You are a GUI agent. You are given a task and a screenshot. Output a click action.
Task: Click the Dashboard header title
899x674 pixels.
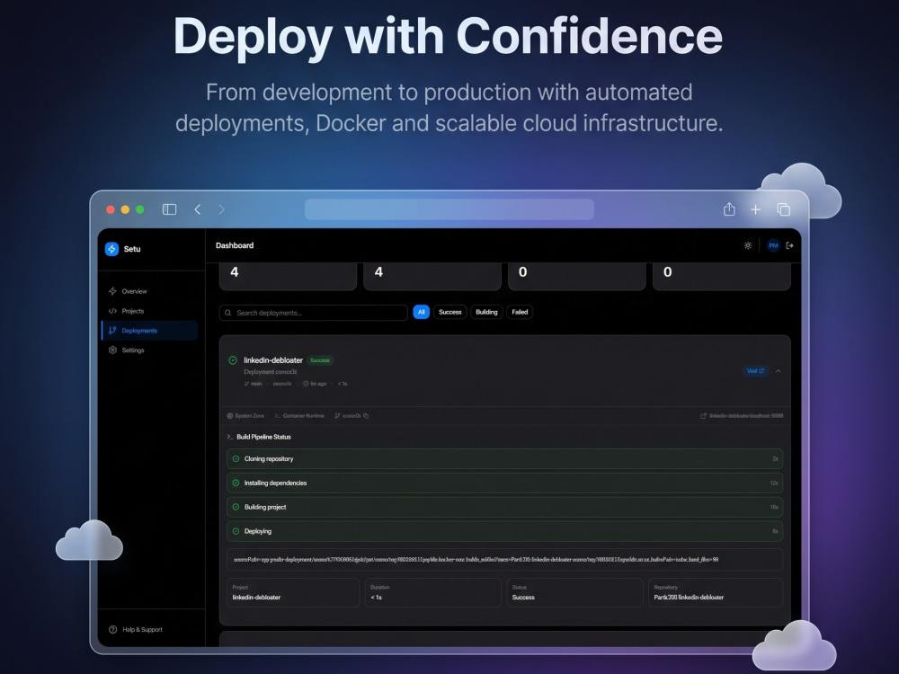235,245
